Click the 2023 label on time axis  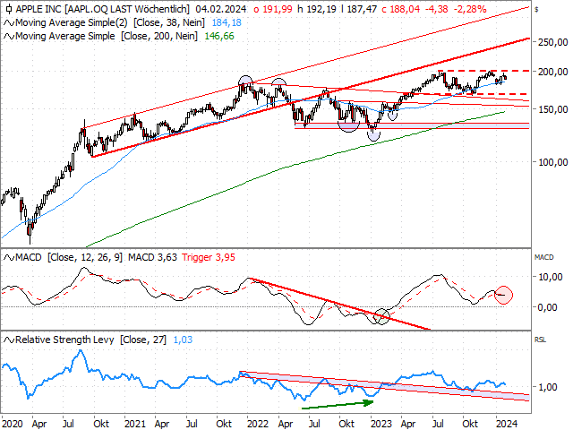click(x=381, y=424)
